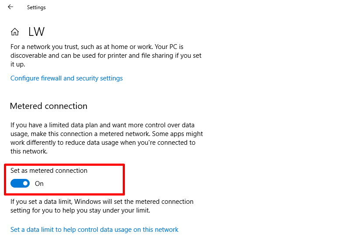Image resolution: width=345 pixels, height=241 pixels.
Task: Click the Settings window title text
Action: [x=36, y=7]
